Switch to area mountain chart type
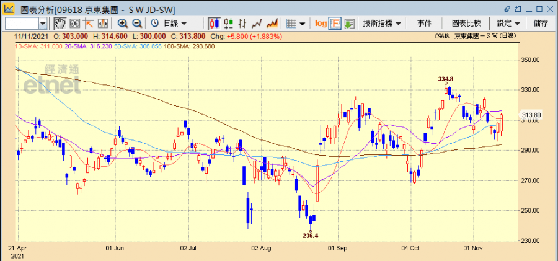Viewport: 558px width, 261px height. [271, 23]
